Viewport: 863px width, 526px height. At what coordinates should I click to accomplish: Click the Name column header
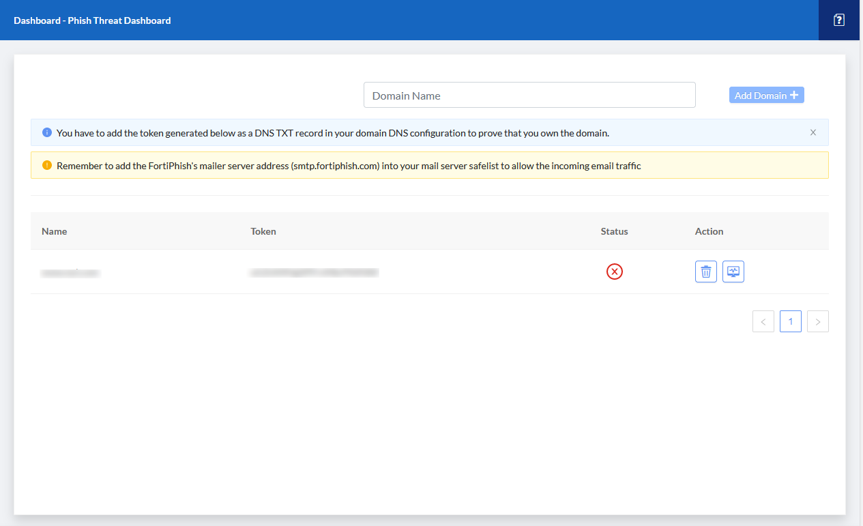coord(54,231)
